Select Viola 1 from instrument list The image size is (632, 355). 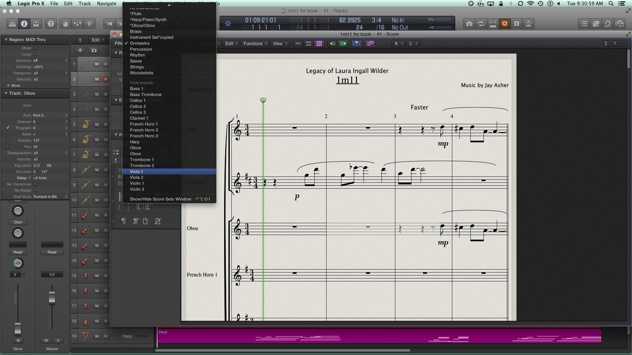(169, 172)
